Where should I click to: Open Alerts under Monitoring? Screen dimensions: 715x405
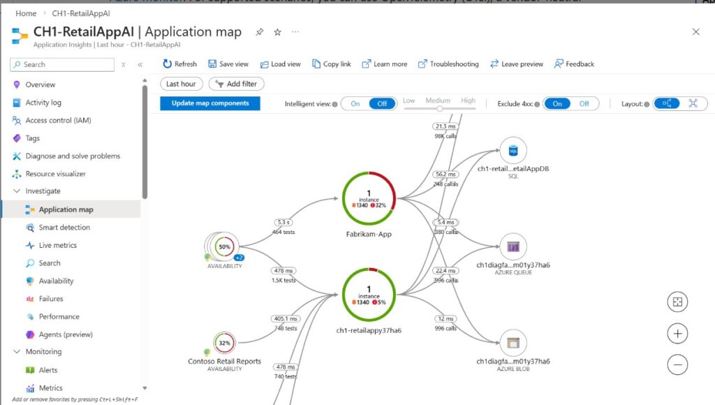coord(48,370)
